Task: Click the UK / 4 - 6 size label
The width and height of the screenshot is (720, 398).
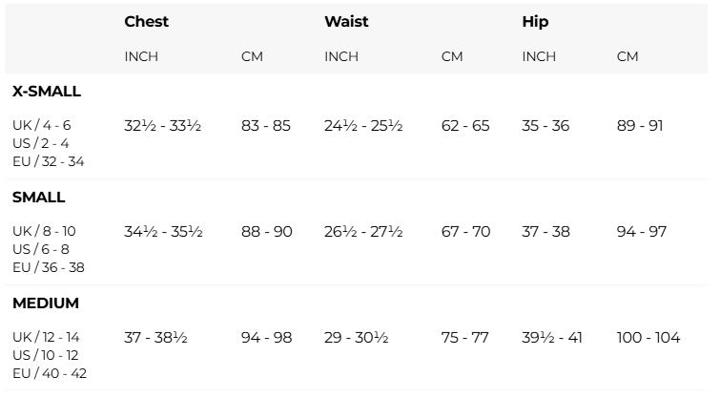Action: (x=41, y=125)
